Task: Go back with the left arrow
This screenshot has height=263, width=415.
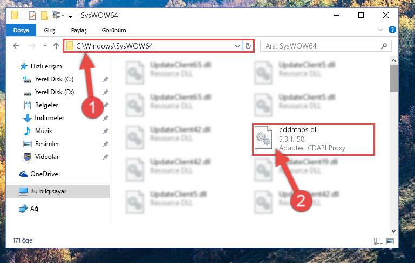Action: [16, 46]
